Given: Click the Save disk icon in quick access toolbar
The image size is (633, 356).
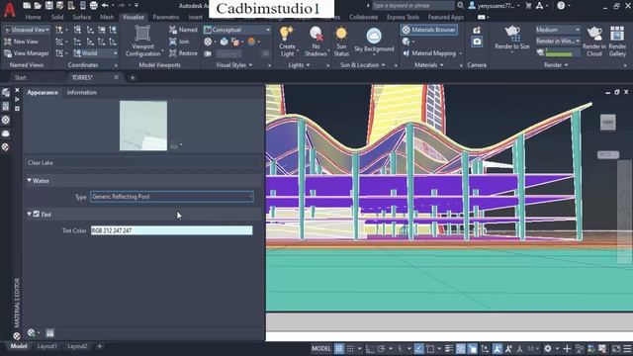Looking at the screenshot, I should tap(48, 5).
